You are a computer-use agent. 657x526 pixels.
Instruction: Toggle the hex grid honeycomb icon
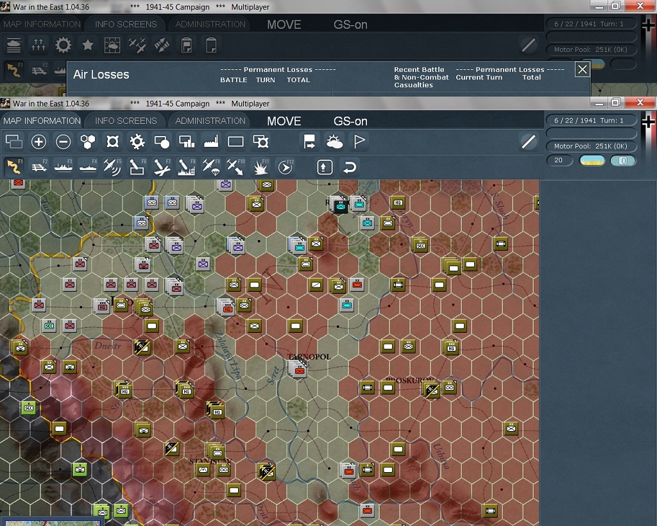pyautogui.click(x=87, y=142)
